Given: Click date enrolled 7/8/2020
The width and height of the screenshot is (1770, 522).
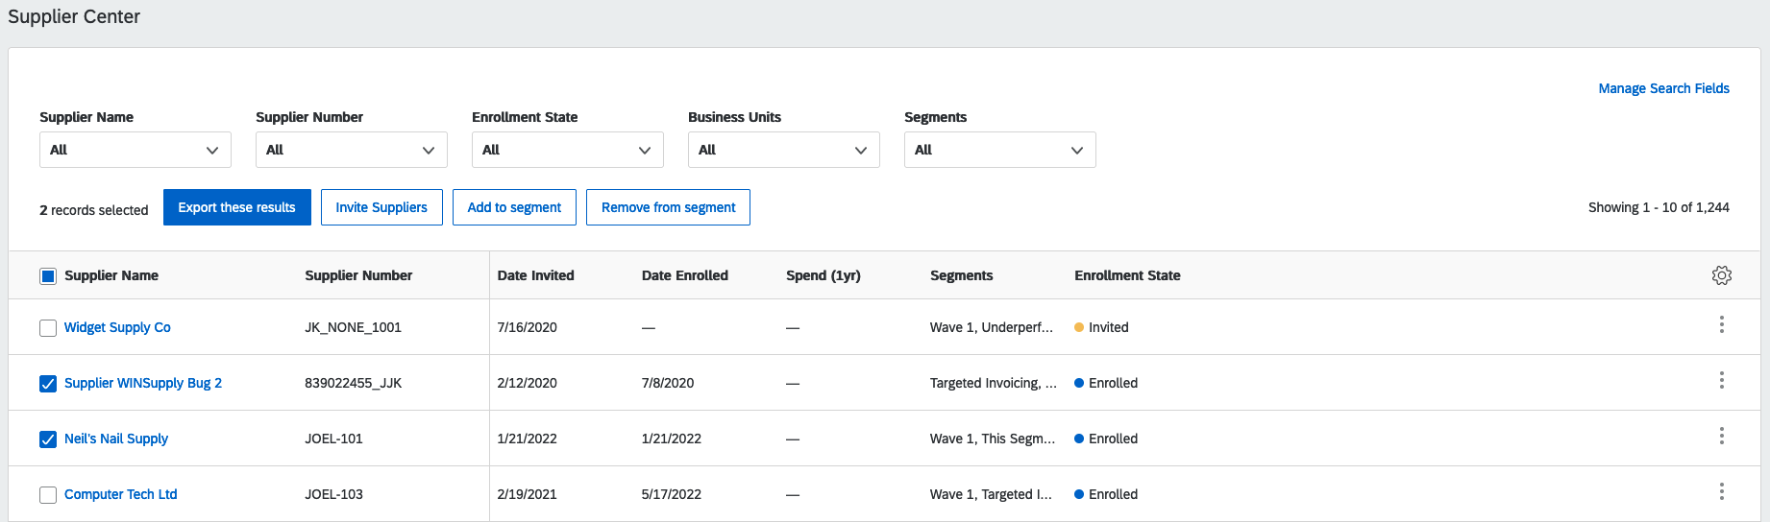Looking at the screenshot, I should coord(668,383).
